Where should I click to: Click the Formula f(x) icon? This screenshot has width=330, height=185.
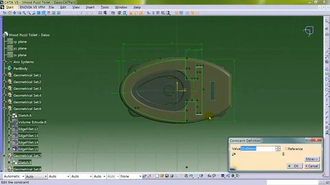click(209, 176)
